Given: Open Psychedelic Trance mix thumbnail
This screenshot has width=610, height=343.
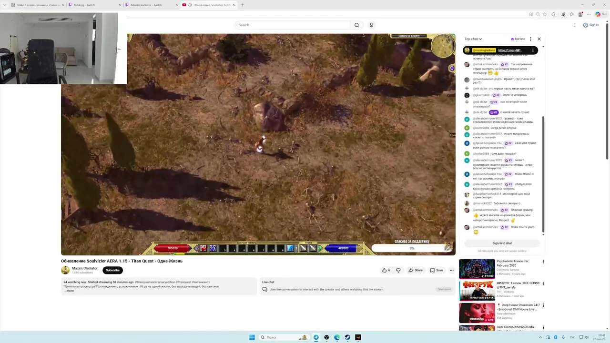Looking at the screenshot, I should pos(477,269).
